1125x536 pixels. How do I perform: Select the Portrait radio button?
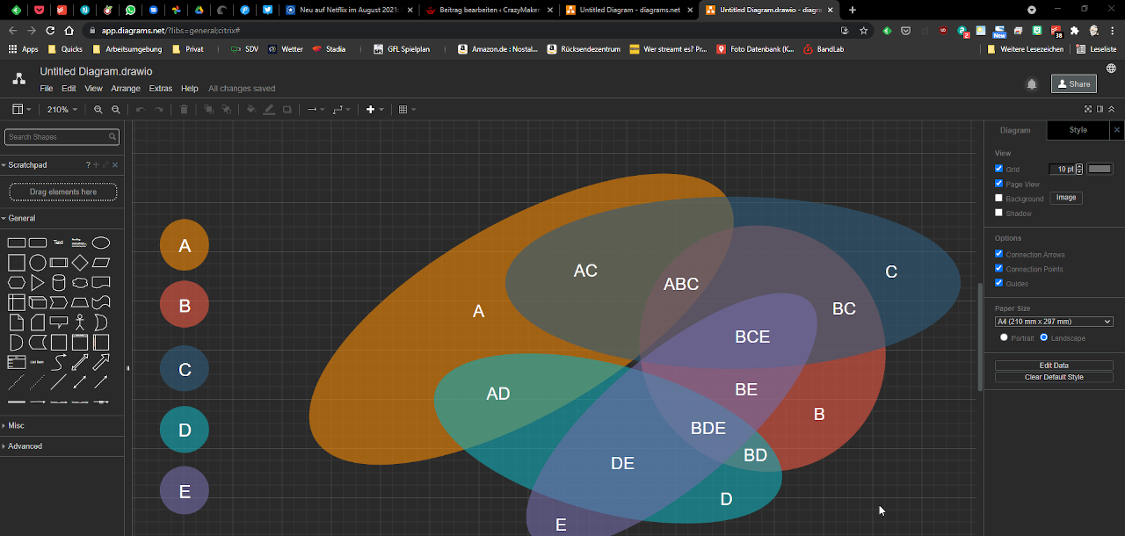[1004, 337]
